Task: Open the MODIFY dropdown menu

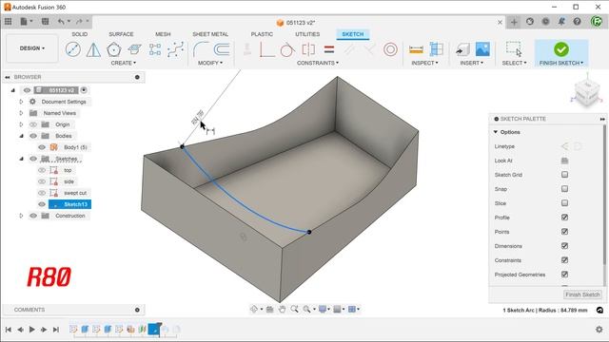Action: pos(210,63)
